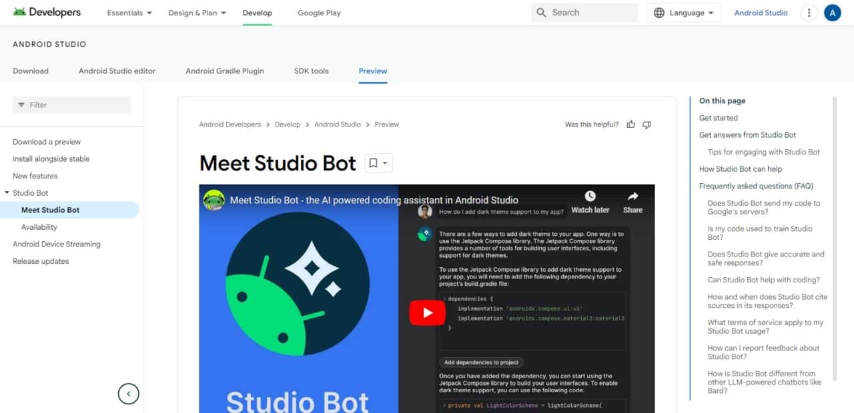The width and height of the screenshot is (854, 413).
Task: Click the video channel avatar icon
Action: pyautogui.click(x=214, y=200)
